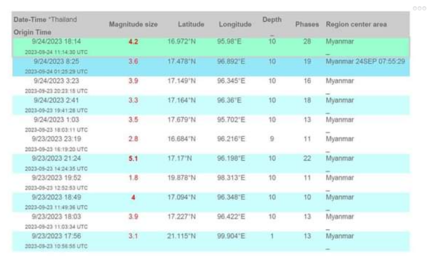Select the Magnitude size column header
The height and width of the screenshot is (266, 427).
click(x=134, y=24)
